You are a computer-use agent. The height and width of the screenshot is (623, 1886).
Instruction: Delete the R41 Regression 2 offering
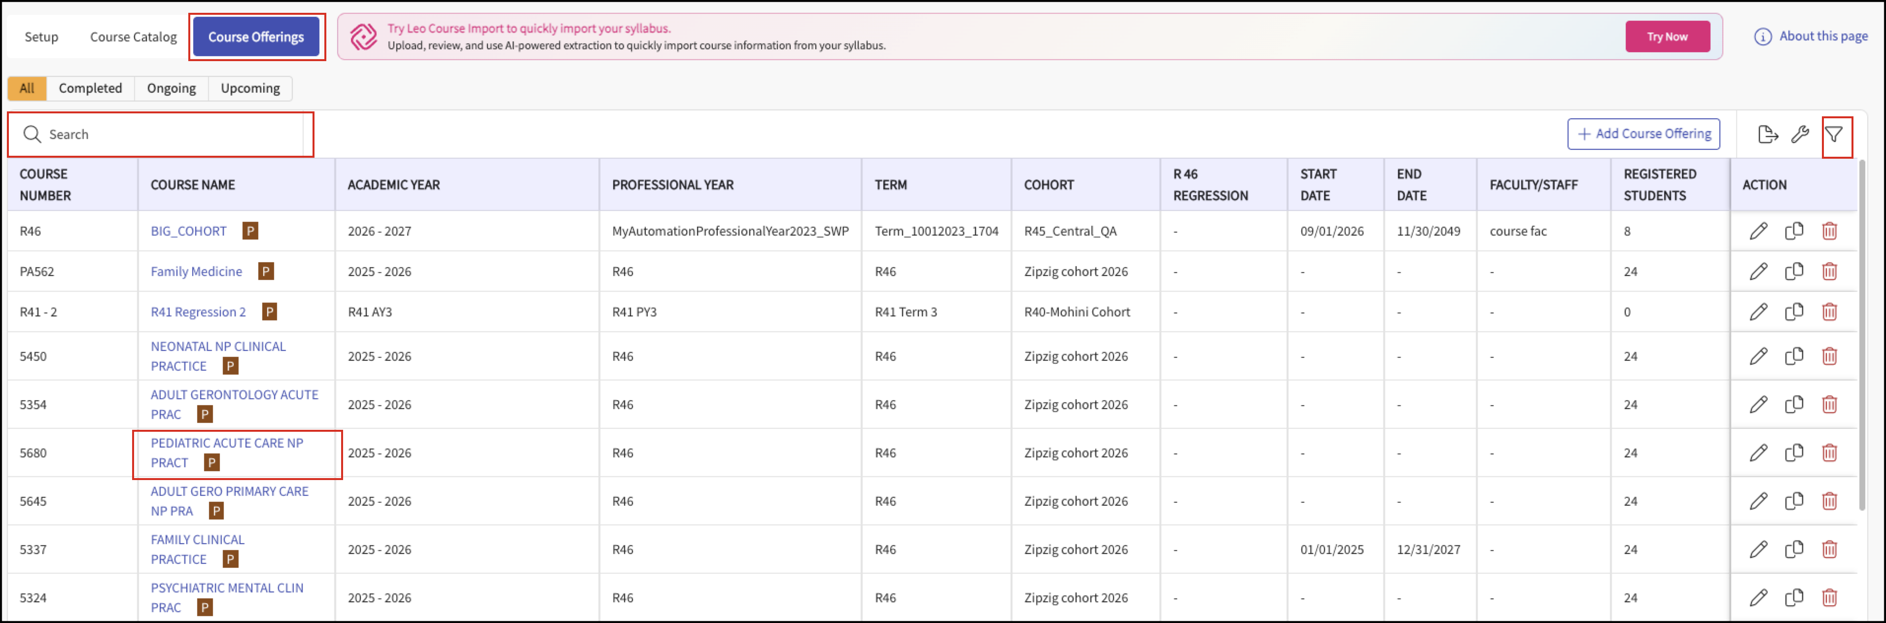[1829, 312]
